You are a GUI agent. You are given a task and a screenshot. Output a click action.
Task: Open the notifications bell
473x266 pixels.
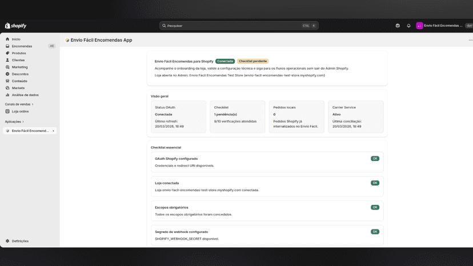click(408, 26)
